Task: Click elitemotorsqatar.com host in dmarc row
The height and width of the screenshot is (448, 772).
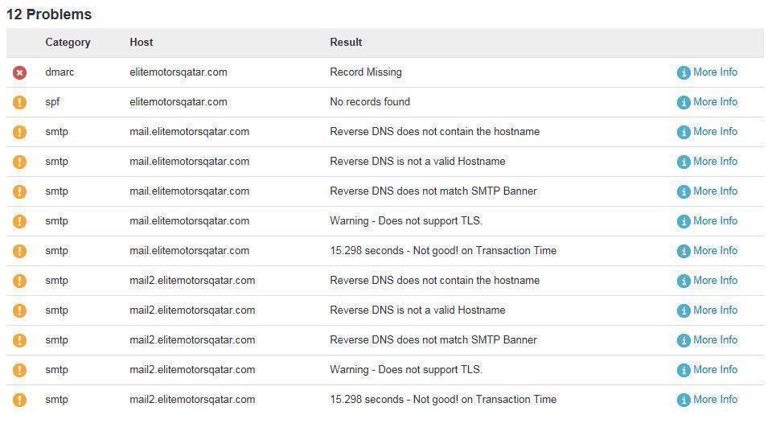Action: click(179, 72)
